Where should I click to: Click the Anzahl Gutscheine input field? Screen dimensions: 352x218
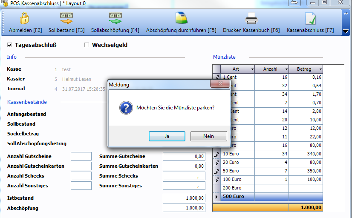[x=81, y=156]
